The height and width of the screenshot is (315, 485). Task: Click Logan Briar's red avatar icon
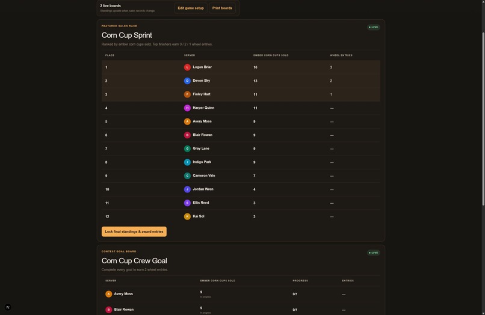187,67
